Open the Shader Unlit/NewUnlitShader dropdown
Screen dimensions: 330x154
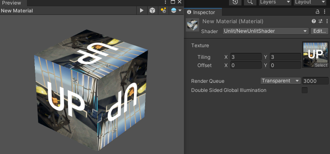click(266, 31)
